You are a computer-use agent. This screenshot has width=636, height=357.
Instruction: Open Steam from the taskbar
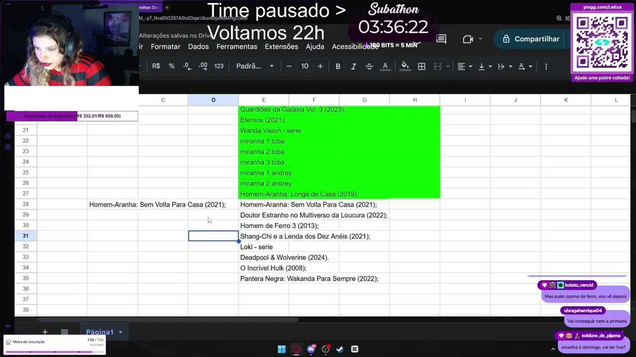[340, 349]
